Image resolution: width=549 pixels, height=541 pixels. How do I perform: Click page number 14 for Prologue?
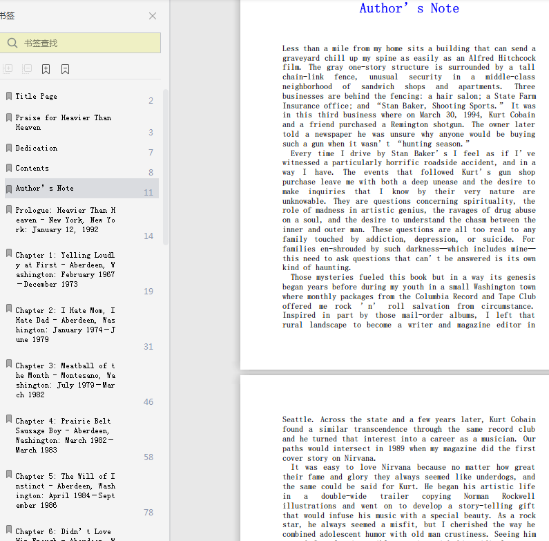(x=148, y=236)
